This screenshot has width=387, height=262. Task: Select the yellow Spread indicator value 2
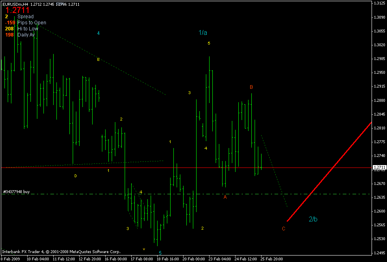pos(6,17)
